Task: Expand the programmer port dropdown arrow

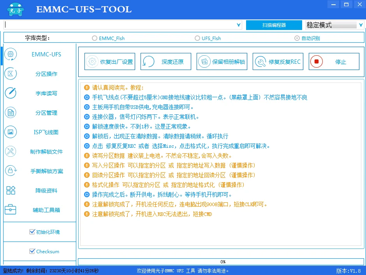Action: click(x=239, y=25)
